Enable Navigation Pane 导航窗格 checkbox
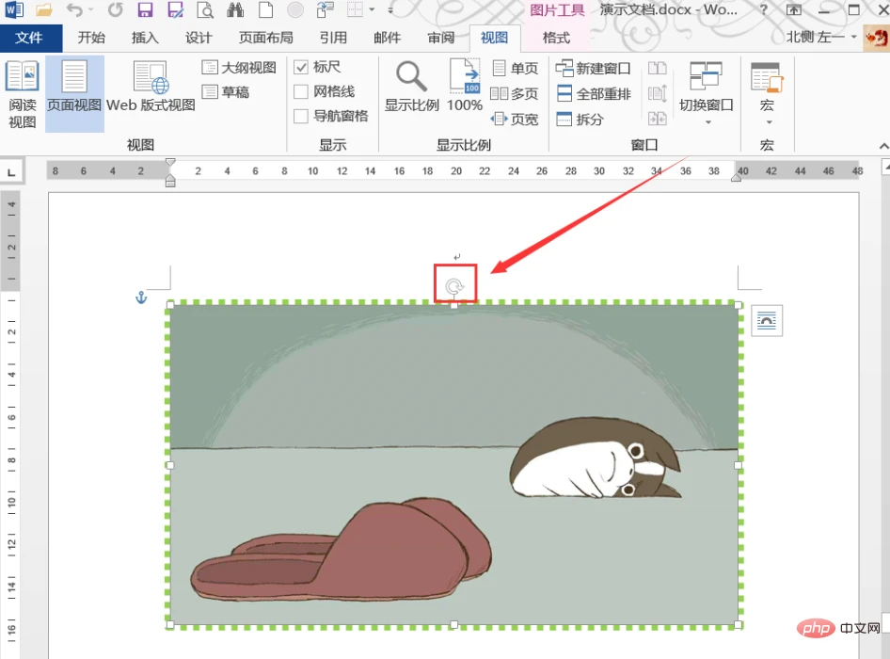 click(301, 116)
